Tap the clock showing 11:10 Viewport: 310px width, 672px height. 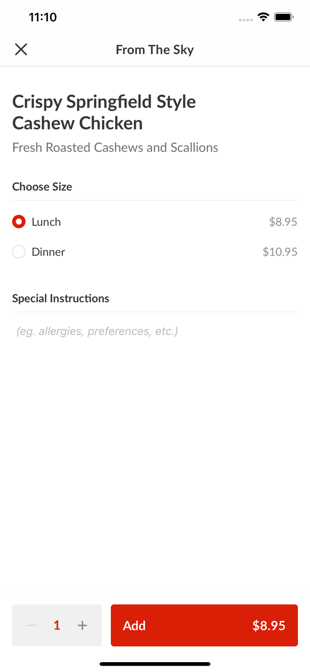point(42,17)
